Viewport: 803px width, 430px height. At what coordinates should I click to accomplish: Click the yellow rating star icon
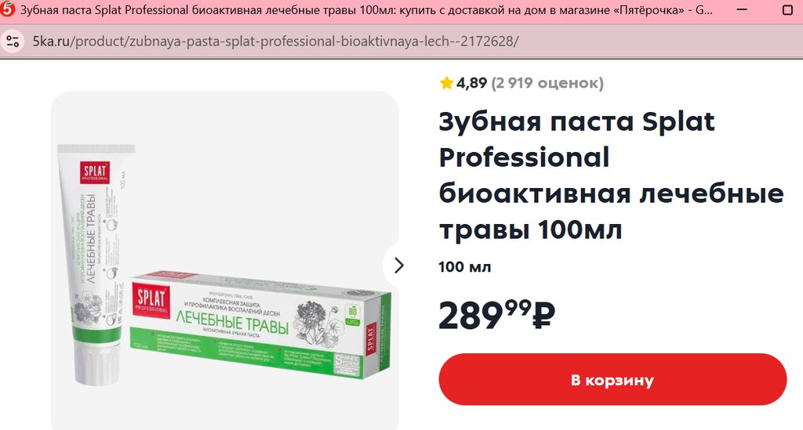[x=446, y=83]
